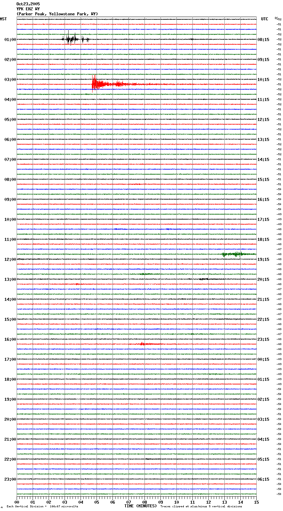Screen dimensions: 283x511
Task: Click minute 15 on the bottom time axis
Action: coord(256,502)
